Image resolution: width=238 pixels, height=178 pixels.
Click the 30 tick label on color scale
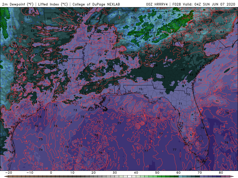[115, 173]
